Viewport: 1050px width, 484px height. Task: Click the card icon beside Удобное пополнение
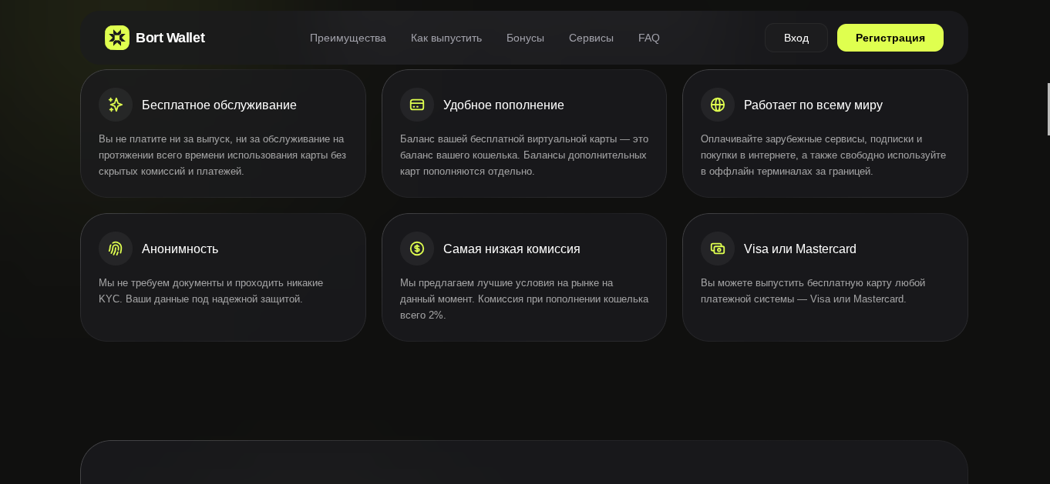coord(417,105)
